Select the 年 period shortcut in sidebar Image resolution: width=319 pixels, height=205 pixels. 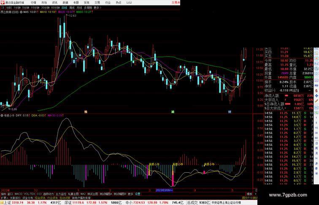316,173
